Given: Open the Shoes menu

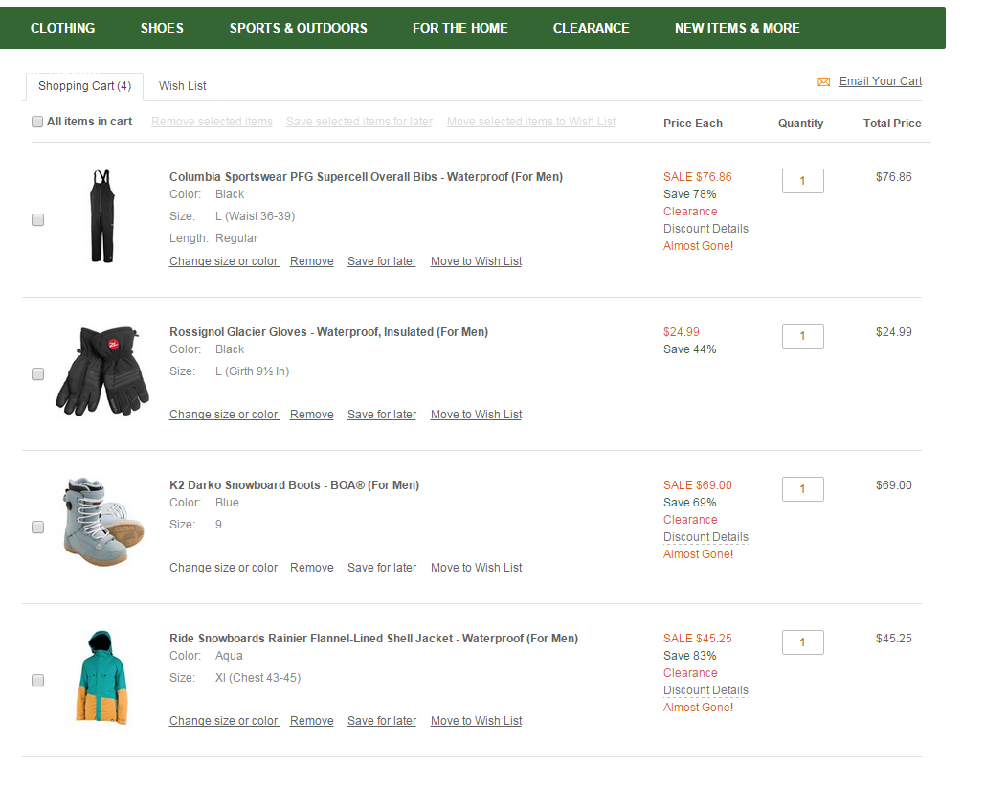Looking at the screenshot, I should 162,28.
